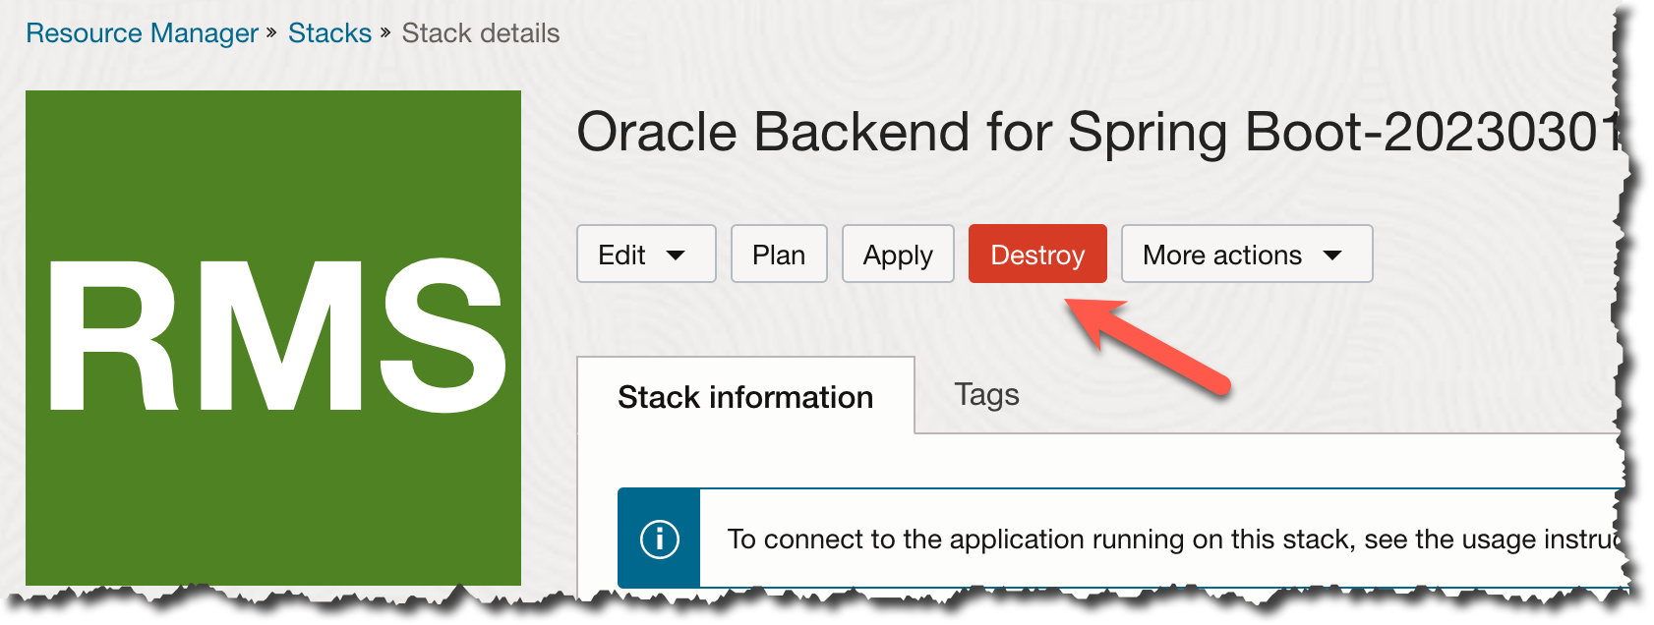This screenshot has height=625, width=1654.
Task: Click the chevron separator after Stacks
Action: click(x=385, y=33)
